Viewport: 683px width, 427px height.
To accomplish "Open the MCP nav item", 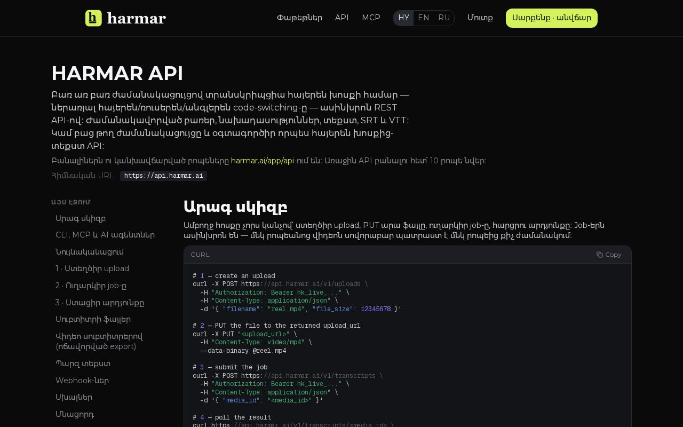I will pos(371,18).
